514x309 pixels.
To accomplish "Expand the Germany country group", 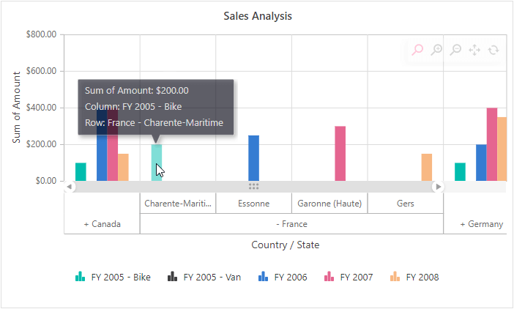I will [x=481, y=224].
